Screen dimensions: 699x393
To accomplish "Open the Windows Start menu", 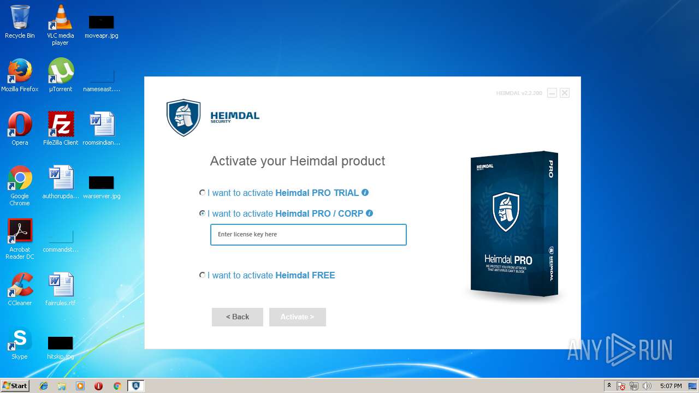I will (15, 385).
